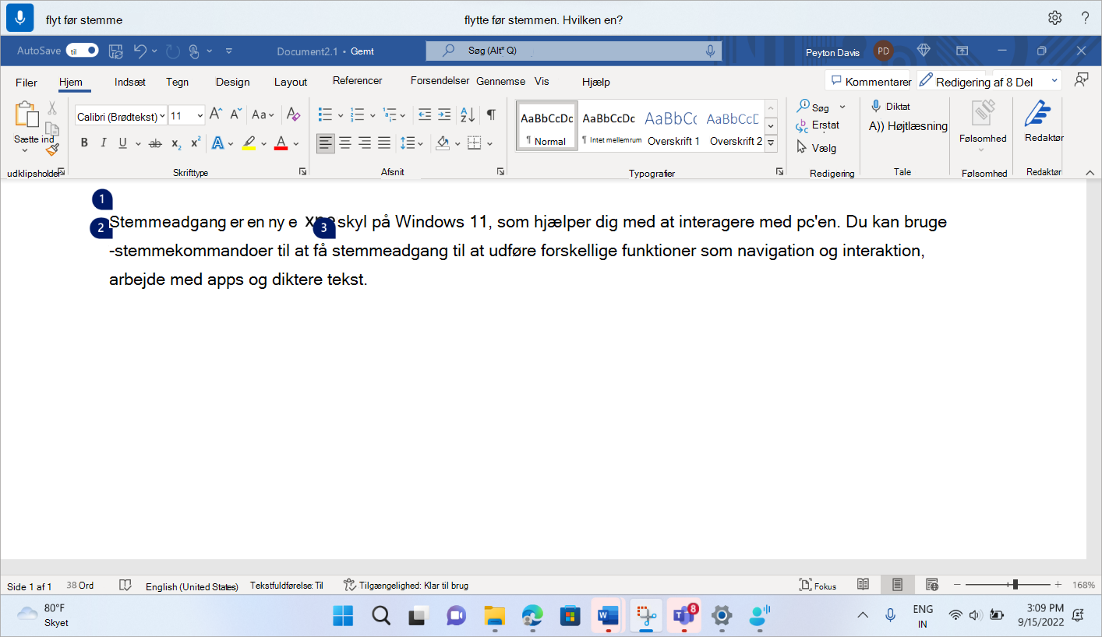1102x637 pixels.
Task: Open the bullets list dropdown arrow
Action: point(341,115)
